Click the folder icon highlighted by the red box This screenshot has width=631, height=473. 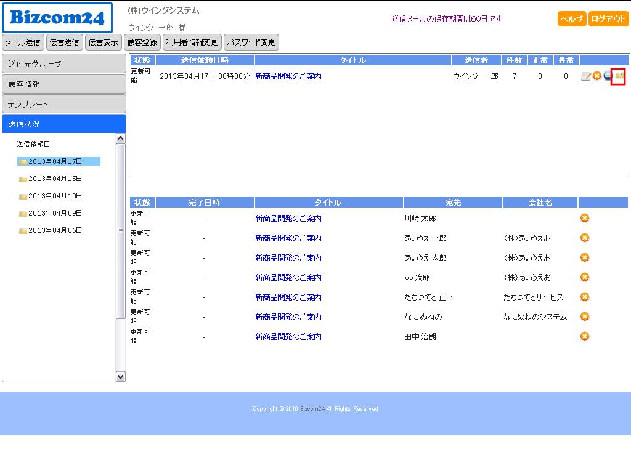point(619,76)
